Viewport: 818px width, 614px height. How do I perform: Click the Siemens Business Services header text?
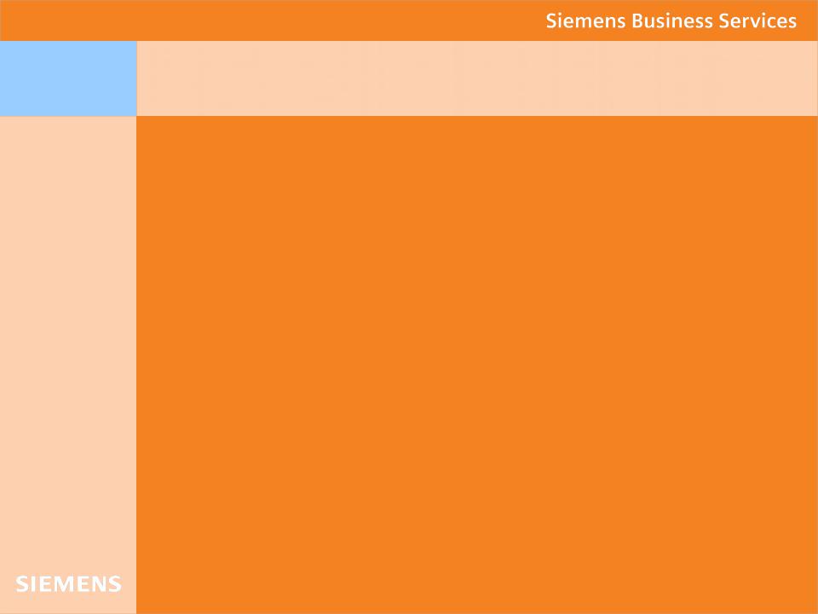click(671, 20)
